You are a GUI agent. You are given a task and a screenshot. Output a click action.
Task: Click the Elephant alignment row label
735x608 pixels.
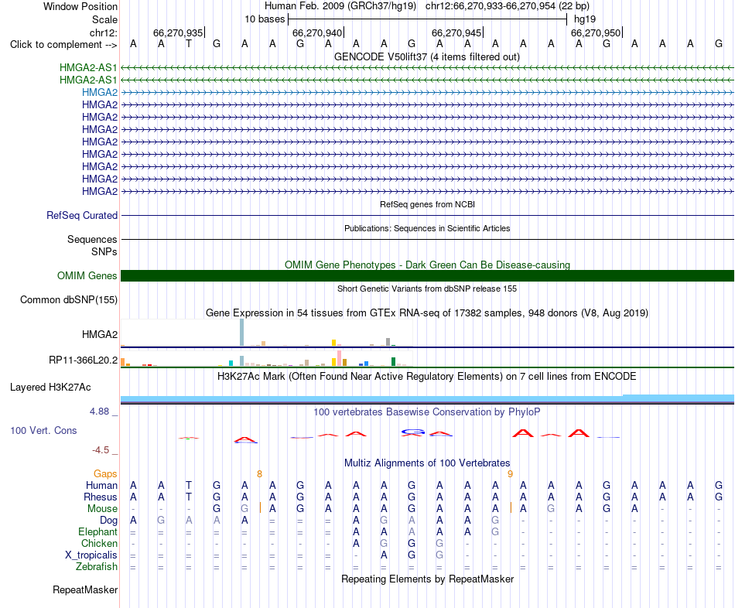(x=97, y=532)
